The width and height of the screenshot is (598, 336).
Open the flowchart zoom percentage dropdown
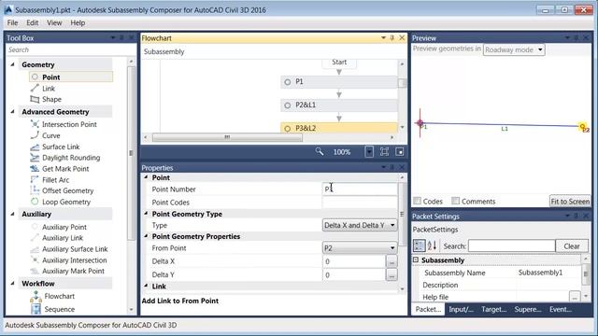tap(369, 151)
